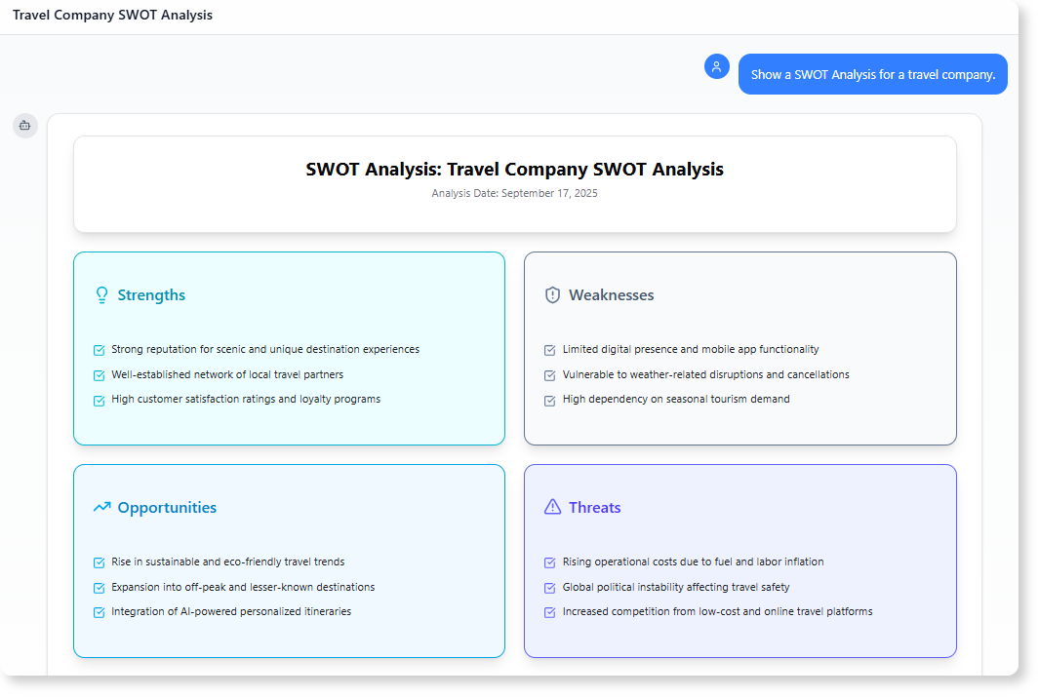The height and width of the screenshot is (697, 1039).
Task: Click the check icon beside "Integration of AI-powered itineraries"
Action: point(99,612)
